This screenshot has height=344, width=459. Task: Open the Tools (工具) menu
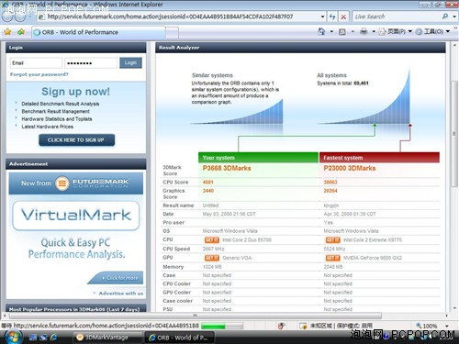(432, 31)
